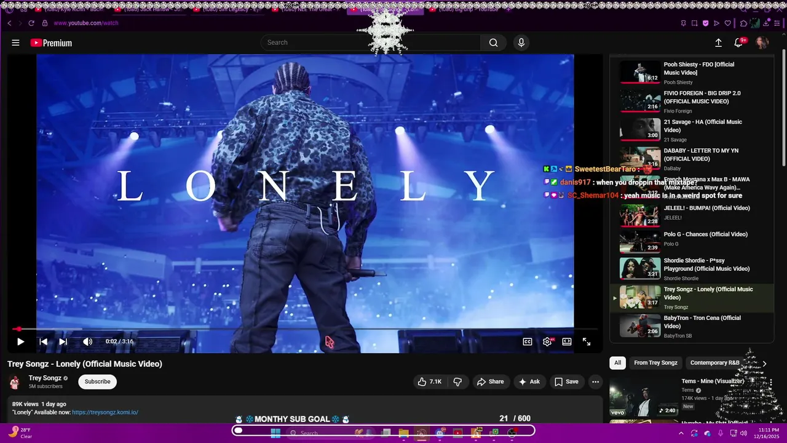Click in the YouTube search field
Image resolution: width=787 pixels, height=443 pixels.
click(x=371, y=42)
